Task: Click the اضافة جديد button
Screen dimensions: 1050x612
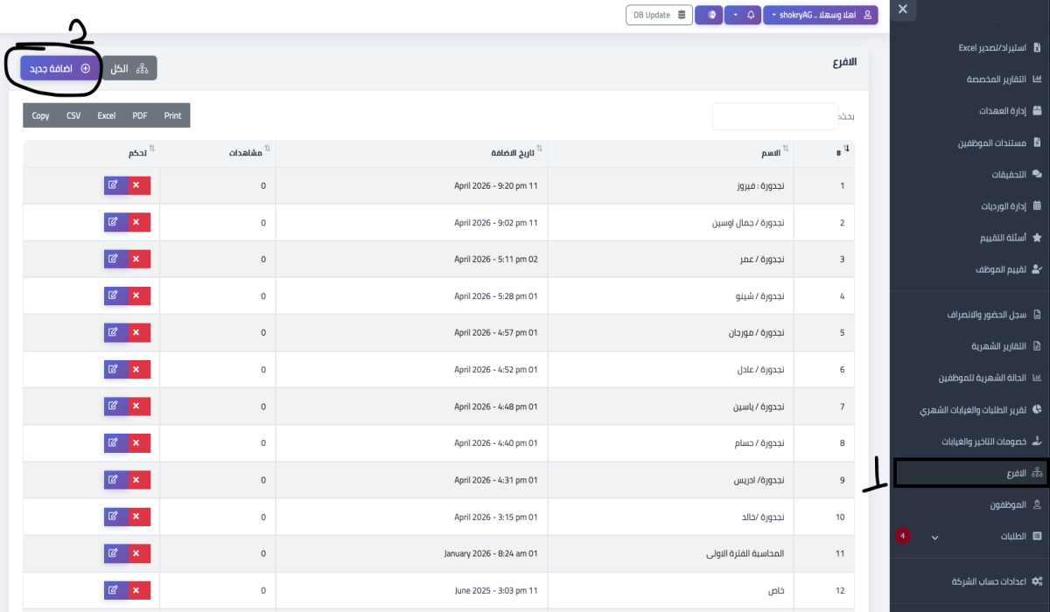Action: 54,67
